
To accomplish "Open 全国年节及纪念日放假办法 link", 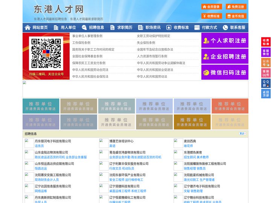I will coord(155,49).
